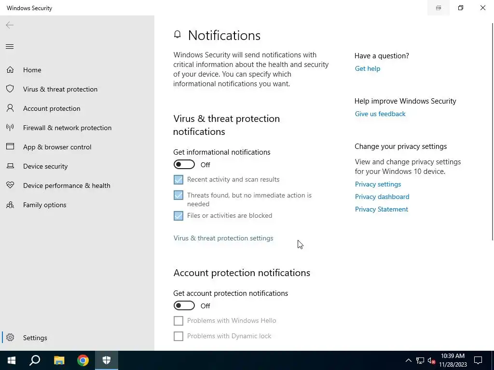Click the back arrow icon
The width and height of the screenshot is (494, 370).
click(x=10, y=25)
